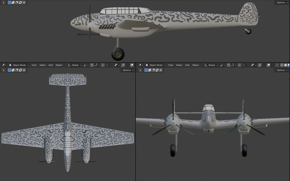
Task: Open proportional falloff menu in bottom-right viewport
Action: (245, 65)
